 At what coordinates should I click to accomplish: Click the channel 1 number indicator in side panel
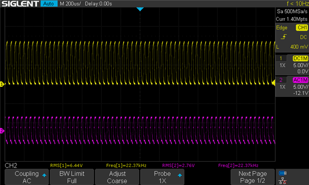click(281, 58)
